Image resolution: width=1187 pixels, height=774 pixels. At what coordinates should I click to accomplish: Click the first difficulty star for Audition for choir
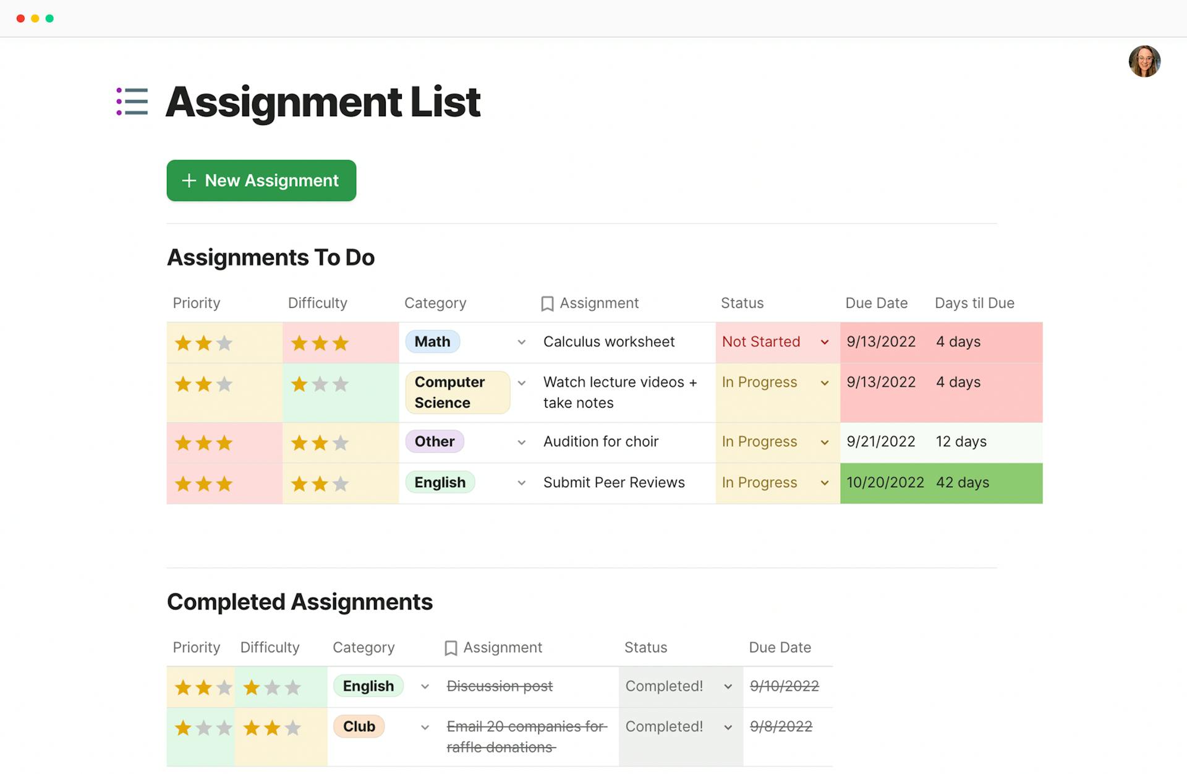pyautogui.click(x=299, y=443)
